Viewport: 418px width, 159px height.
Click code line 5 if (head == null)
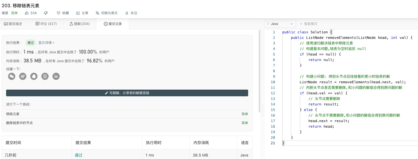320,54
